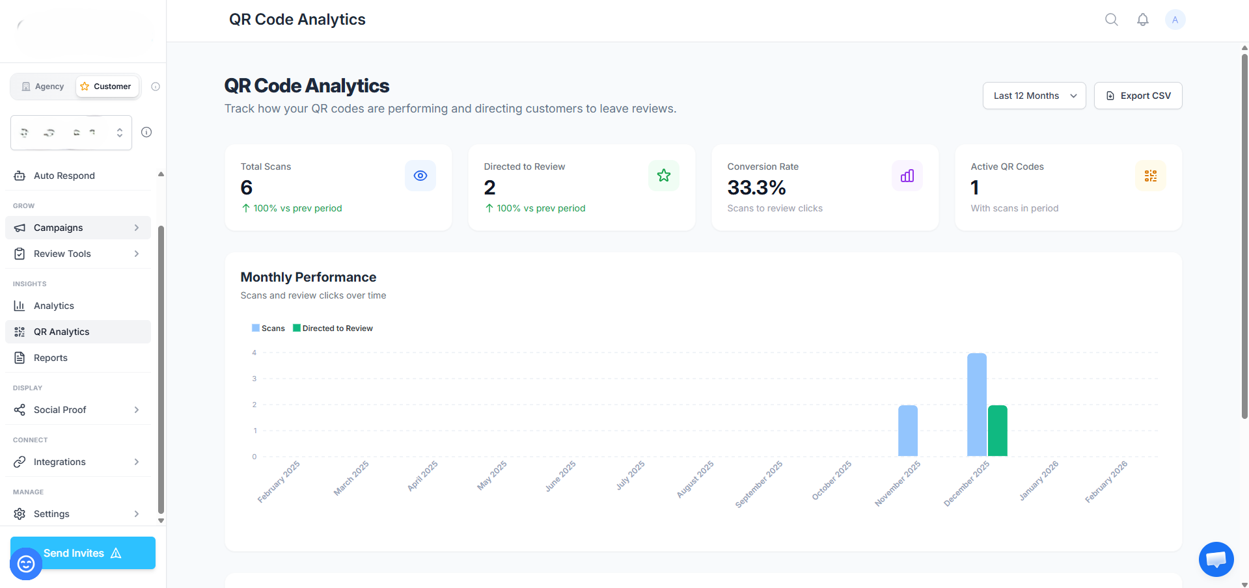
Task: Click the Export CSV button
Action: click(x=1138, y=96)
